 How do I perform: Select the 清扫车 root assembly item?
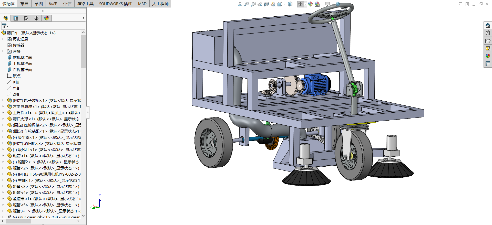[x=28, y=33]
